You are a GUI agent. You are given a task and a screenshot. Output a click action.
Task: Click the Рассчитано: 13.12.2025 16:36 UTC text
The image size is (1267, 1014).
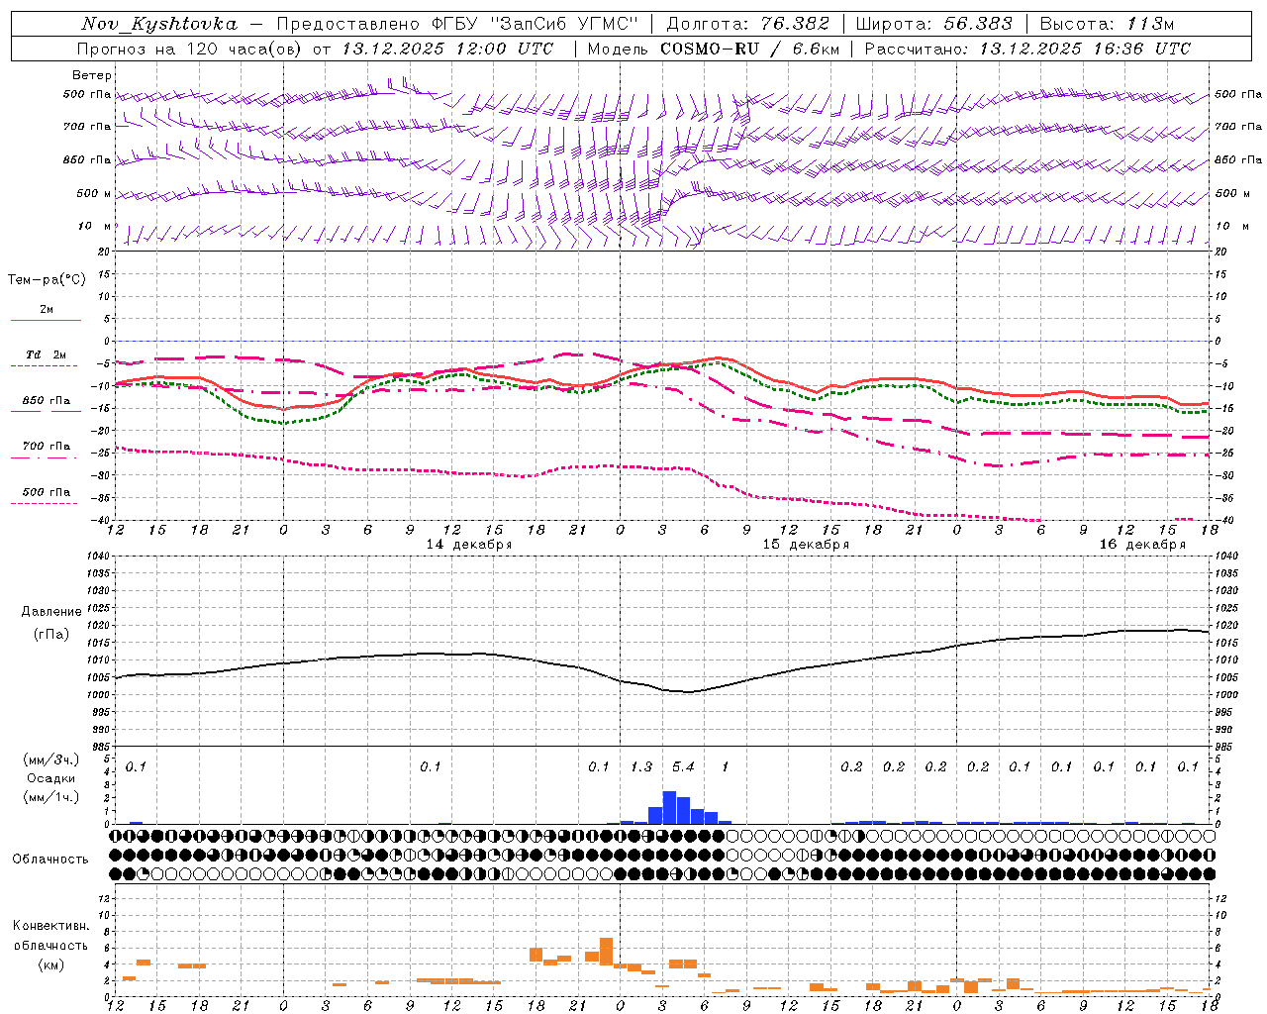click(1027, 49)
